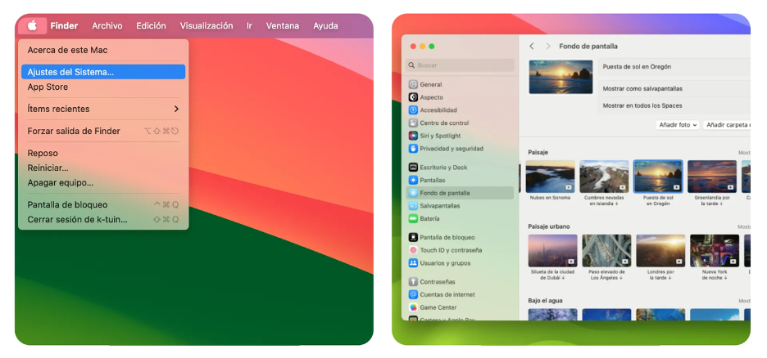Open the Ventana menu

282,26
